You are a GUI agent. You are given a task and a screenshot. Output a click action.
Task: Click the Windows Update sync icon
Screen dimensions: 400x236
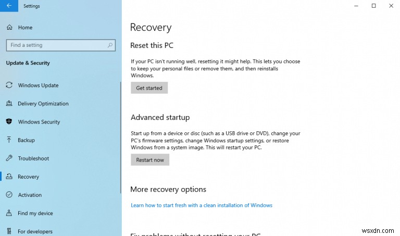(x=9, y=85)
